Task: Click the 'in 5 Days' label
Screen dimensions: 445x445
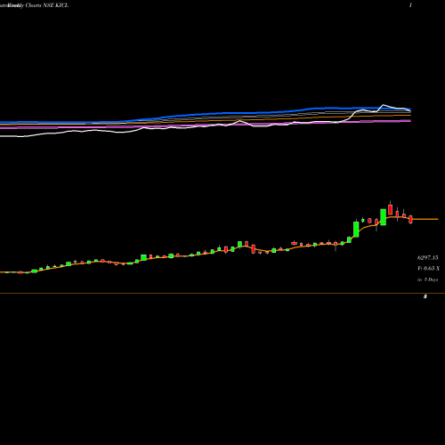Action: (x=427, y=279)
